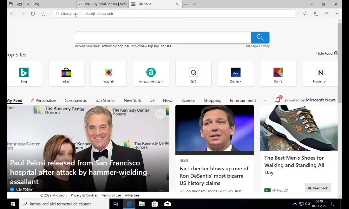Open the feed notifications bell
Image resolution: width=349 pixels, height=209 pixels.
[x=278, y=100]
